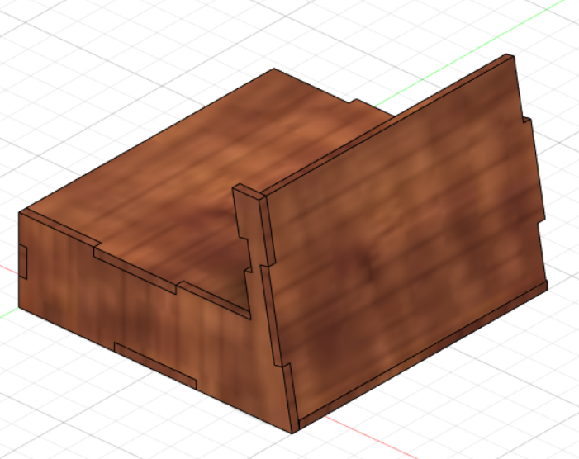Select the protruding tab on the angled panel's right edge

tap(534, 170)
